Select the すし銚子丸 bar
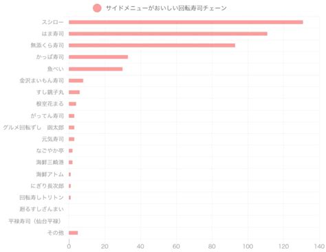The width and height of the screenshot is (326, 252). (74, 92)
